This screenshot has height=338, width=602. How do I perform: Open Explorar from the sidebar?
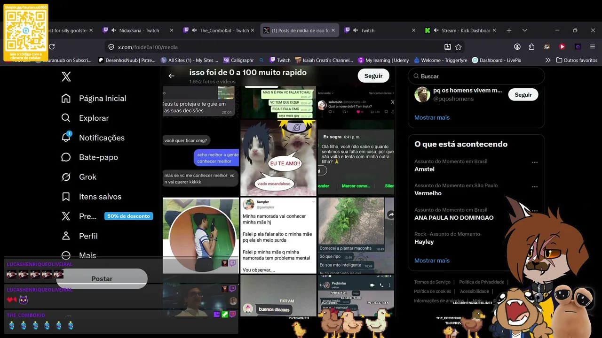pos(85,118)
